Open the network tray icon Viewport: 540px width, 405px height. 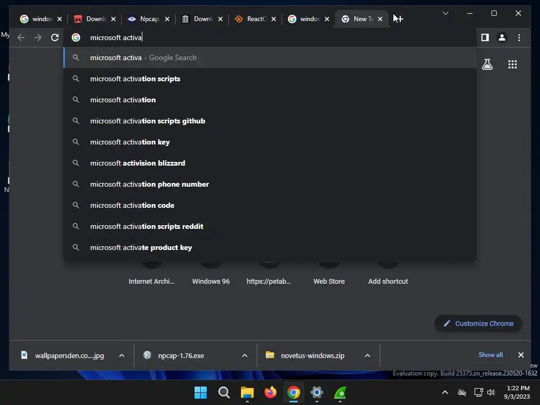pos(479,392)
